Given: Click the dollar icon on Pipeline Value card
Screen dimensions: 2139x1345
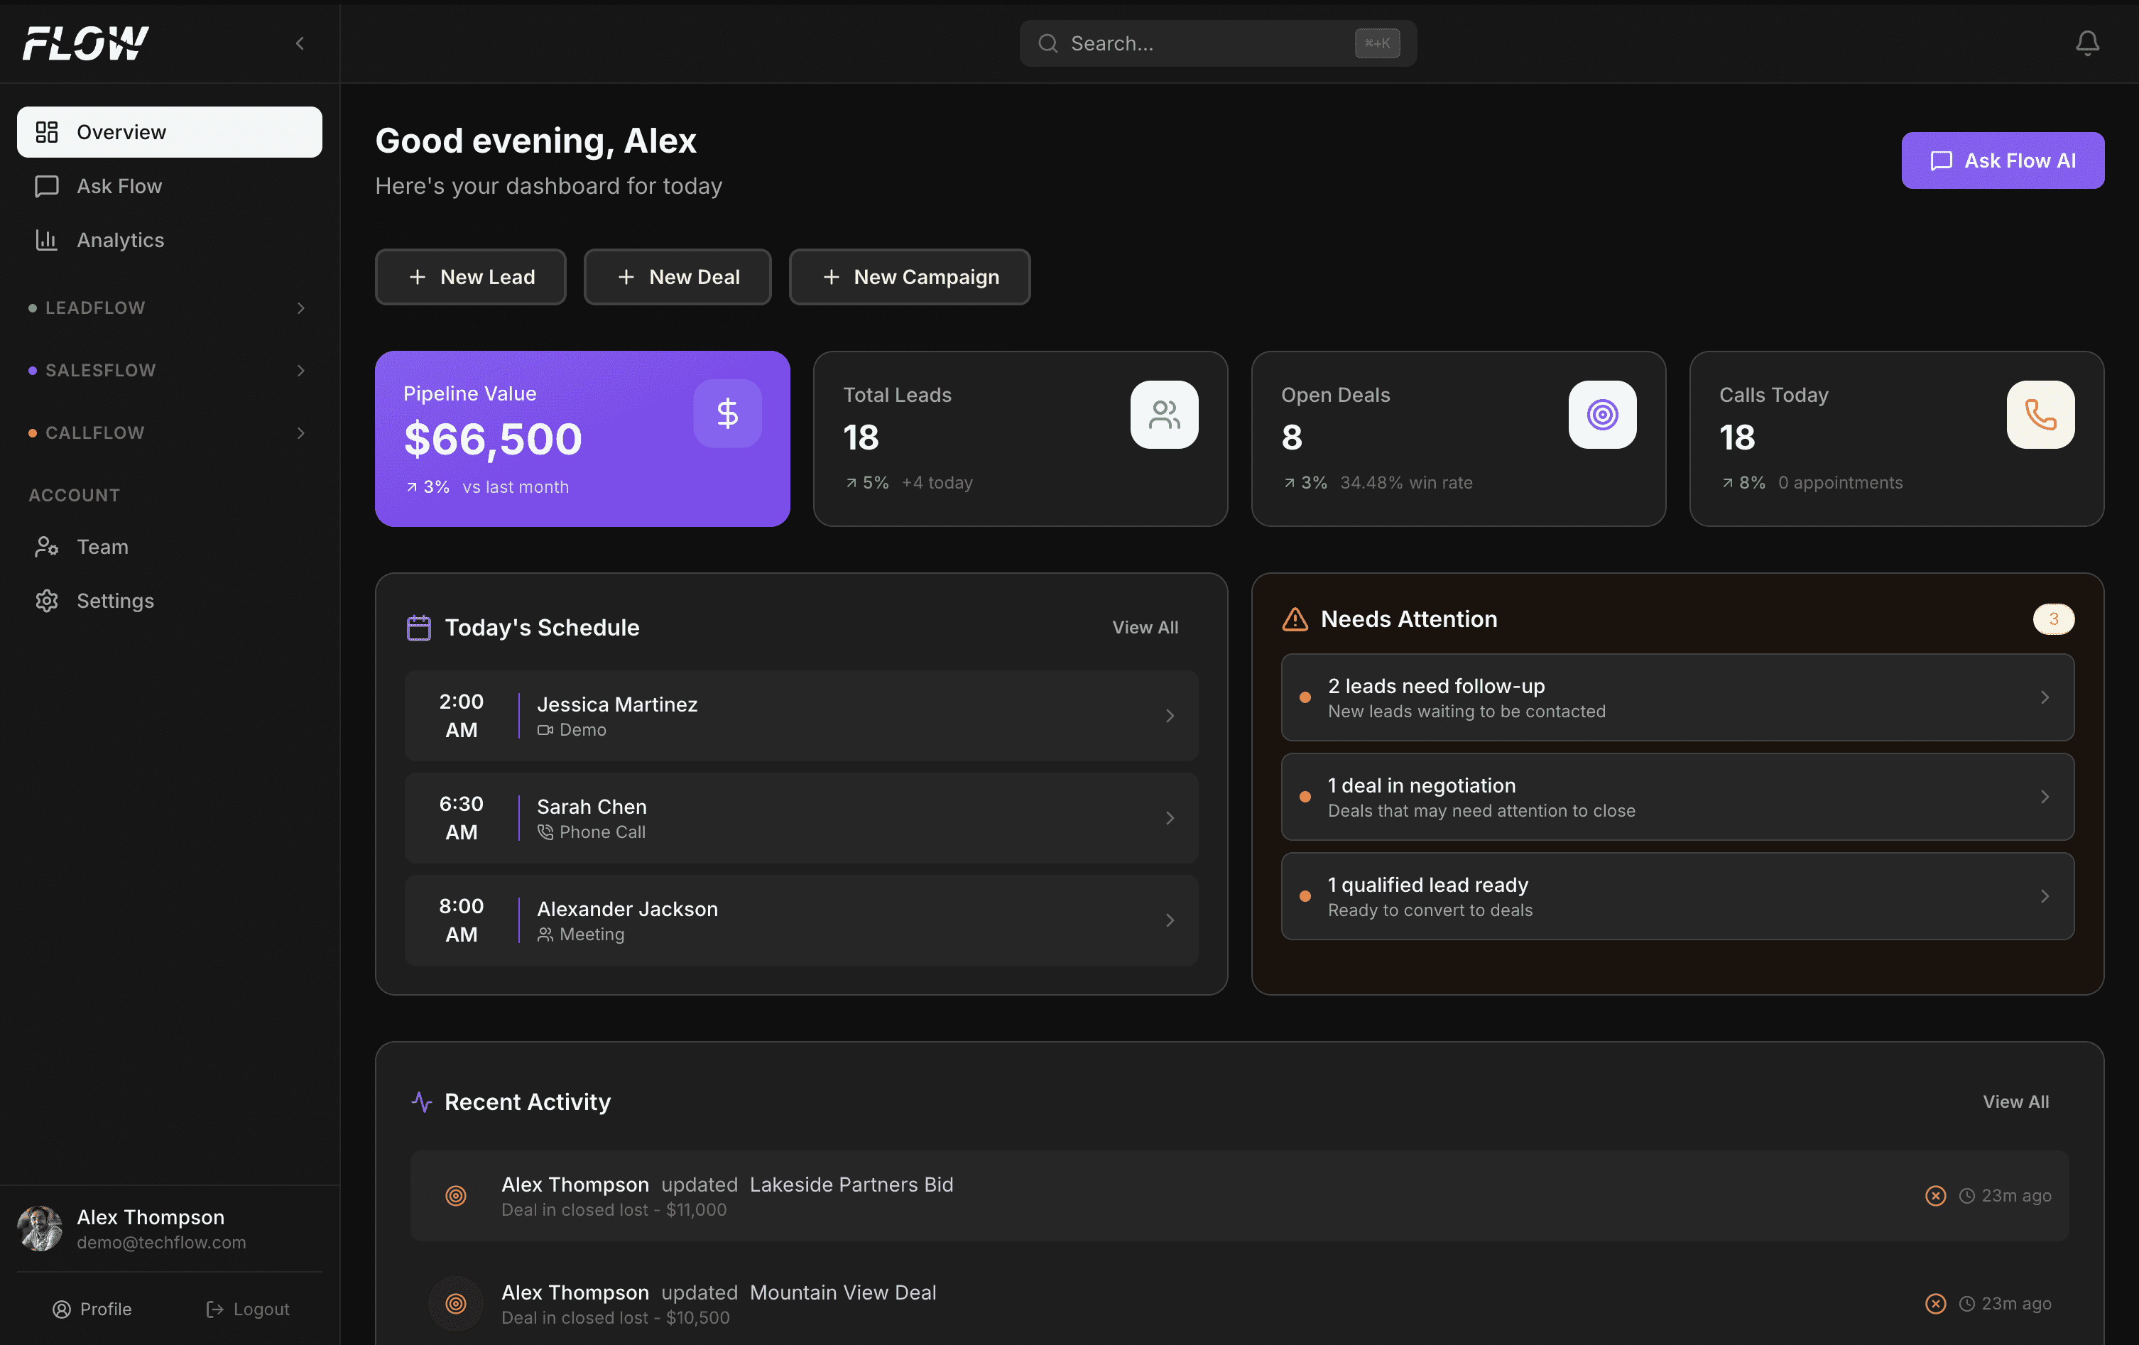Looking at the screenshot, I should click(727, 413).
